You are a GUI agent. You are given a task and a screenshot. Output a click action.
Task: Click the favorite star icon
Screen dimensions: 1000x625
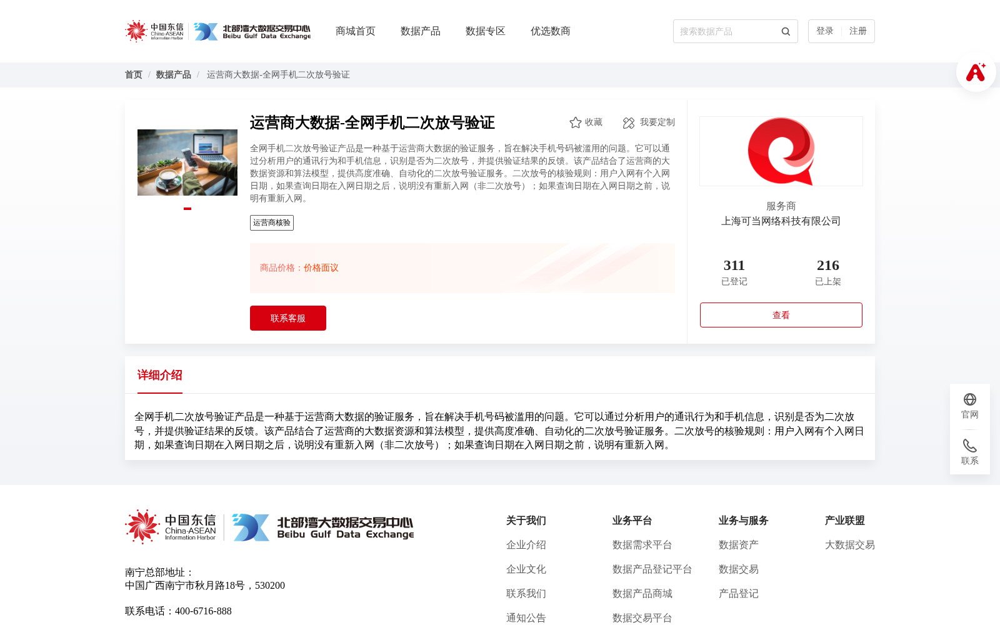coord(576,122)
